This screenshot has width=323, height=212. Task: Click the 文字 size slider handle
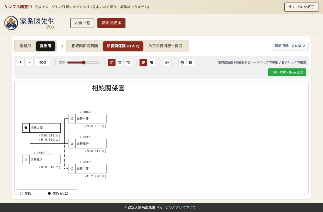click(x=84, y=63)
